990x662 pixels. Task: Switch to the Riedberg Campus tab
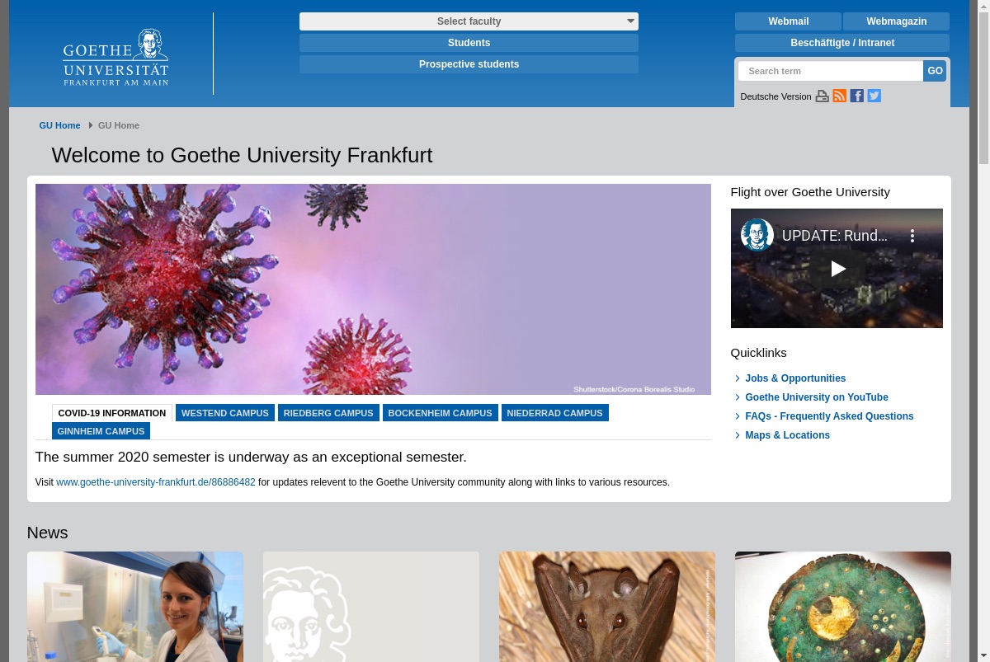328,413
